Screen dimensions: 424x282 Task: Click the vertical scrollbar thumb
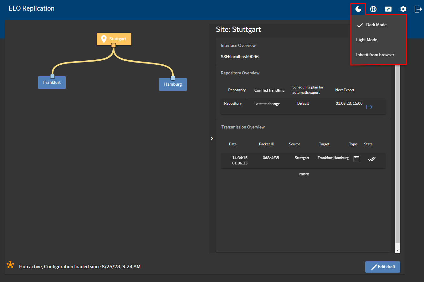click(398, 153)
